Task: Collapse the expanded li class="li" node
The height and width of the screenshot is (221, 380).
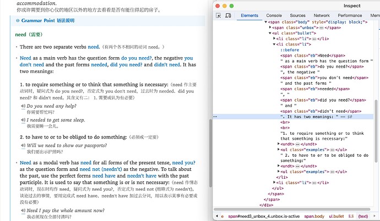Action: (x=274, y=44)
